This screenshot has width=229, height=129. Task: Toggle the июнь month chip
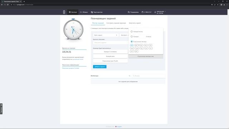click(x=132, y=48)
